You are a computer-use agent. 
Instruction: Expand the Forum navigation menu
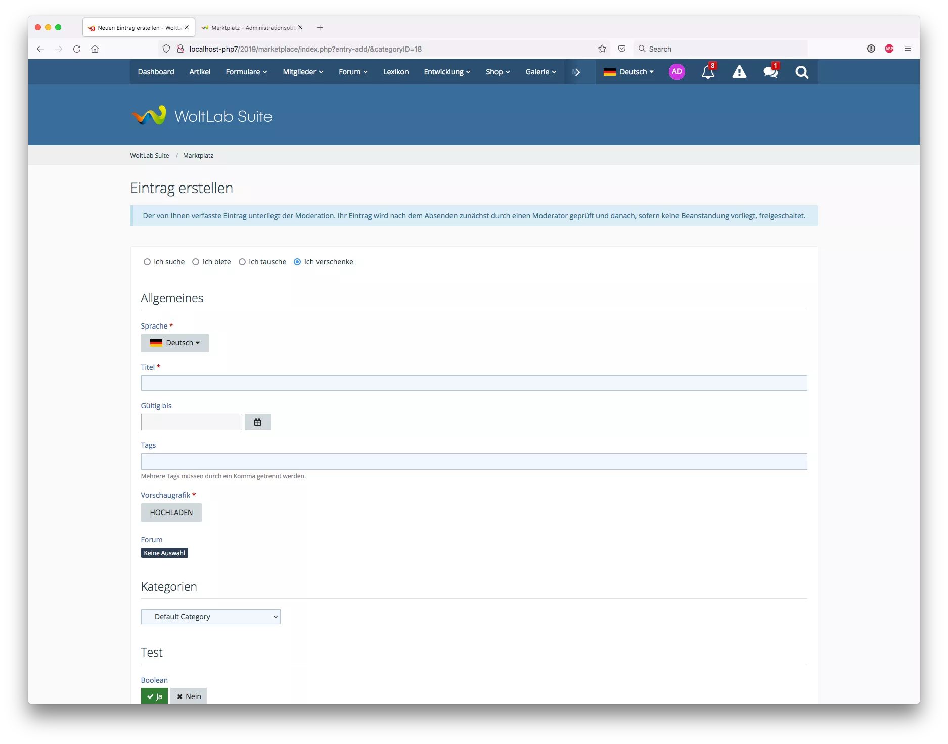click(x=353, y=72)
